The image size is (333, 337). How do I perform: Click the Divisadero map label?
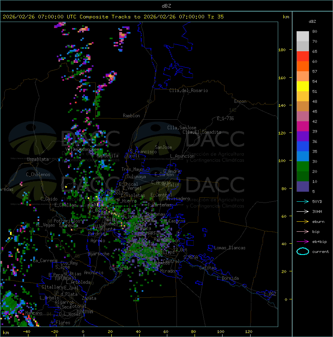pyautogui.click(x=178, y=199)
